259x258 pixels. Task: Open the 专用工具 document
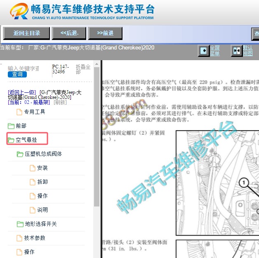click(35, 112)
